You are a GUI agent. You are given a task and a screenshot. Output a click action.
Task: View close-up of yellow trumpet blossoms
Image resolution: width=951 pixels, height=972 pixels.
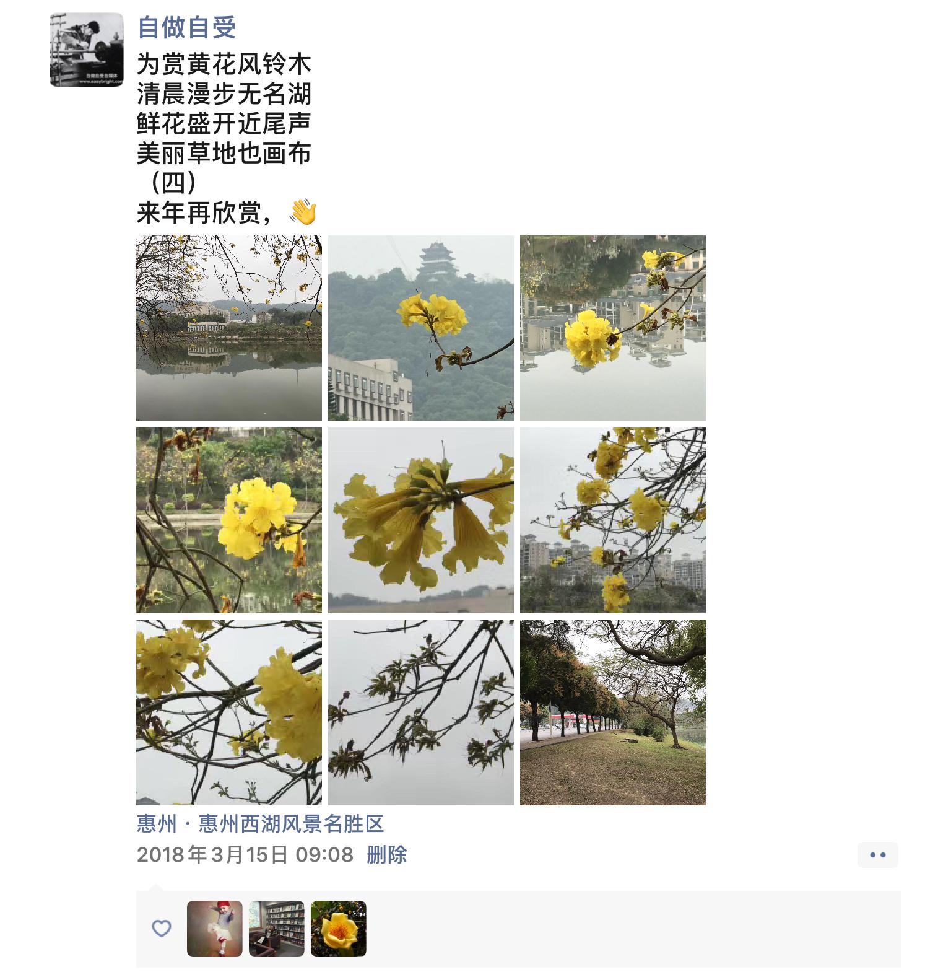click(421, 520)
